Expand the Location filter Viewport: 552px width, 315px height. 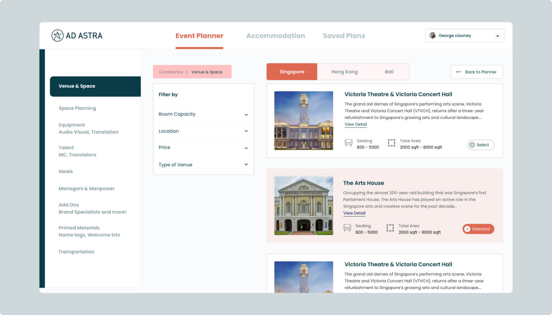(x=203, y=131)
